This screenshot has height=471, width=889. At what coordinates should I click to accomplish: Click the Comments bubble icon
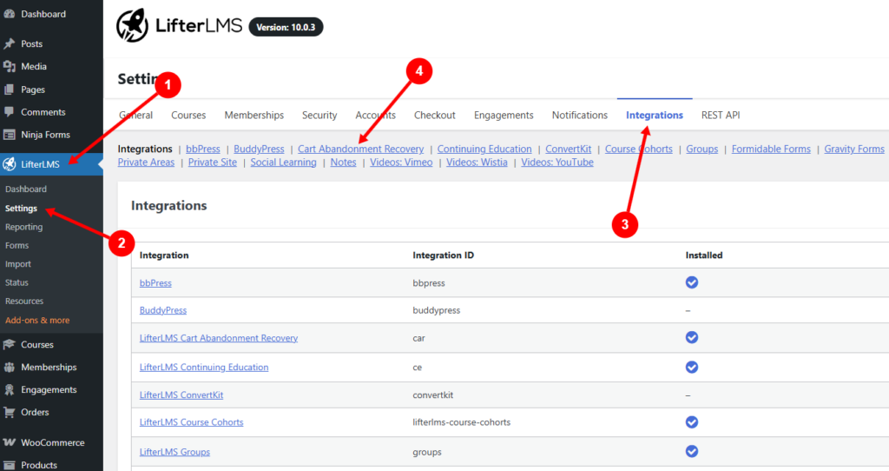click(9, 112)
